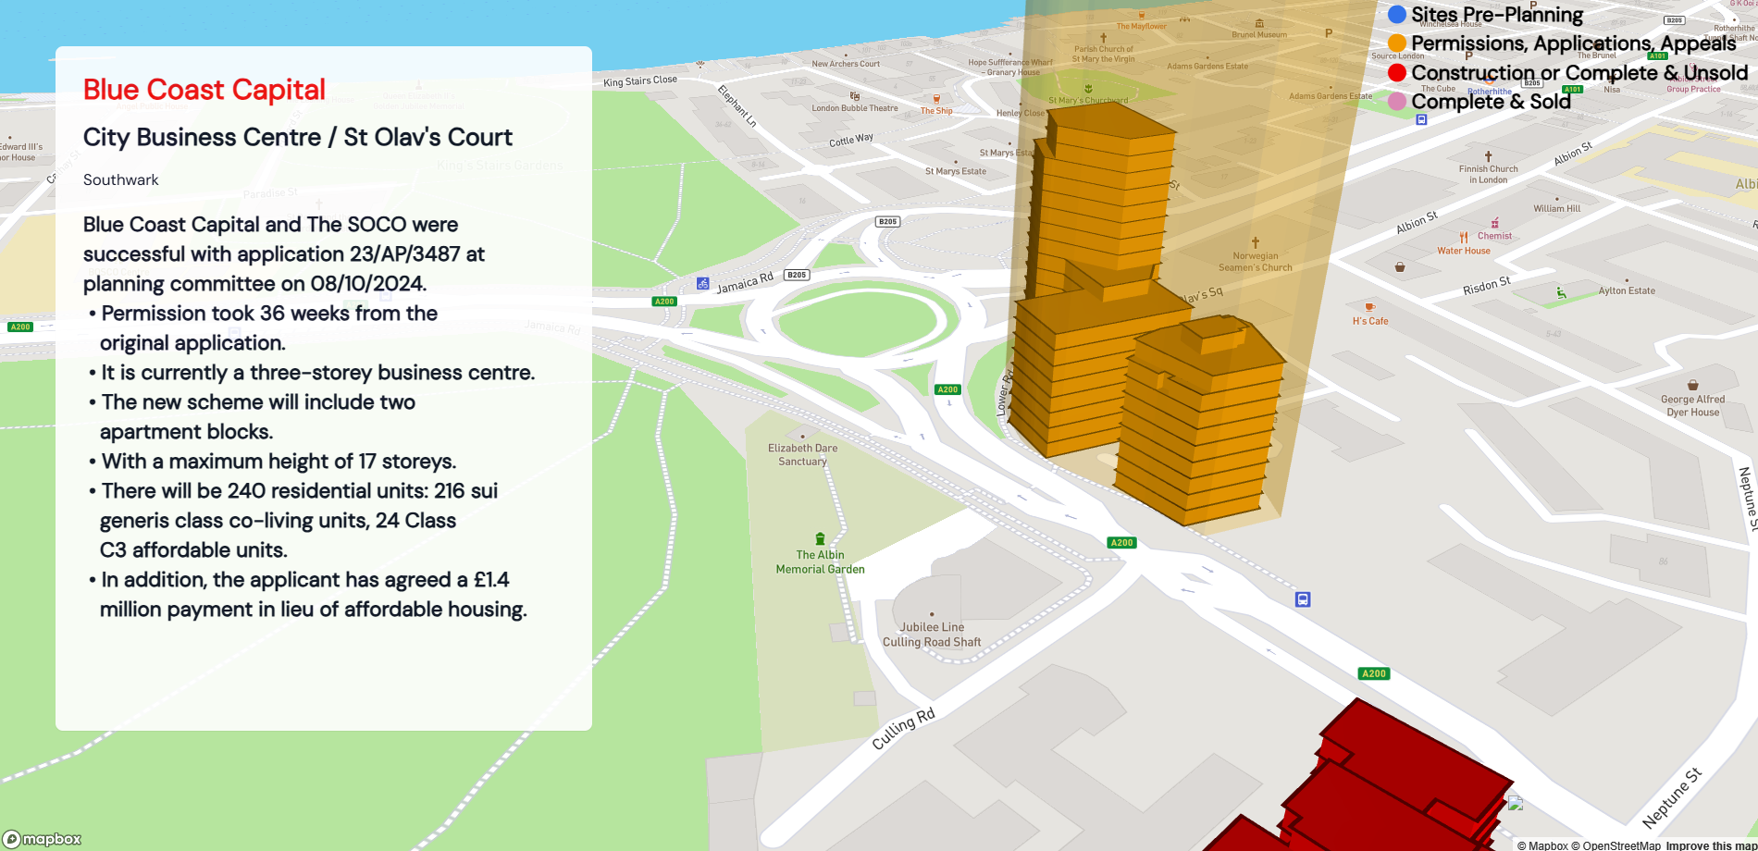Click the station icon below the Complete & Sold legend
Viewport: 1758px width, 851px height.
click(x=1422, y=119)
